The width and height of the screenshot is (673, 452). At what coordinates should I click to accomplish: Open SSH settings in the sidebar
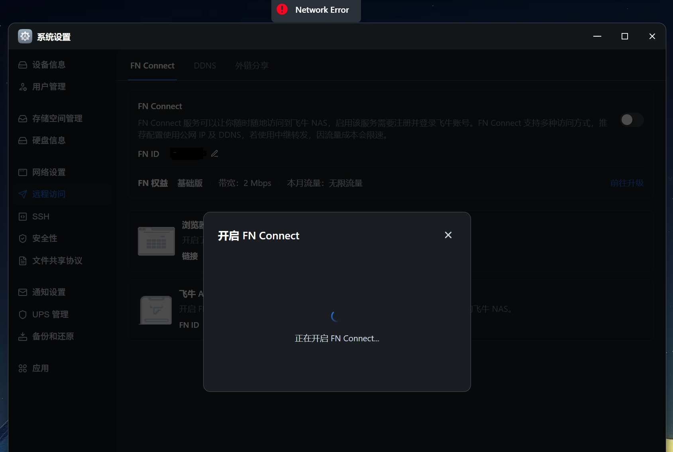point(62,217)
